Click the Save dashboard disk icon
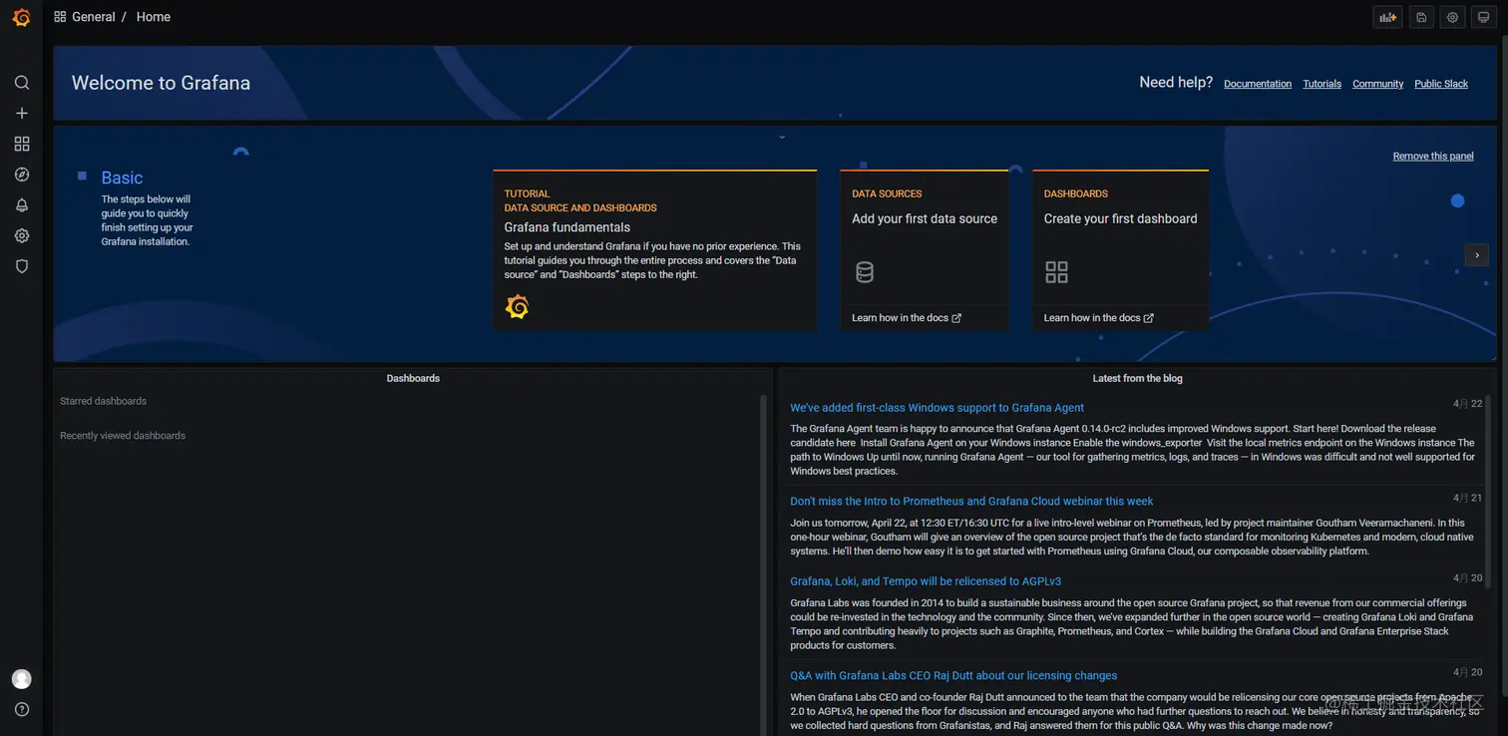This screenshot has height=736, width=1508. click(1421, 17)
